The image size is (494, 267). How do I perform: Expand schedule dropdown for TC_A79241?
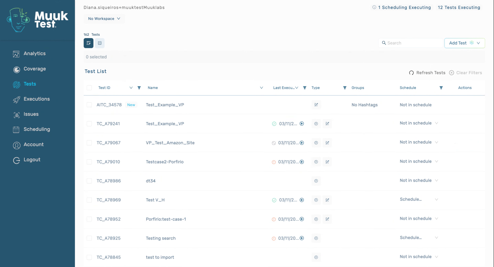click(x=437, y=123)
